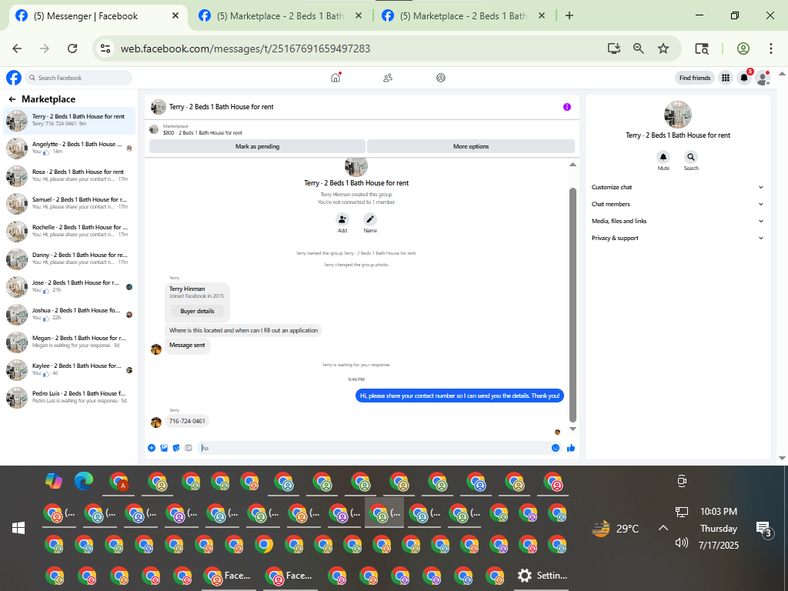Click the phone number message 716-724-0461
Screen dimensions: 788x591
click(x=187, y=421)
